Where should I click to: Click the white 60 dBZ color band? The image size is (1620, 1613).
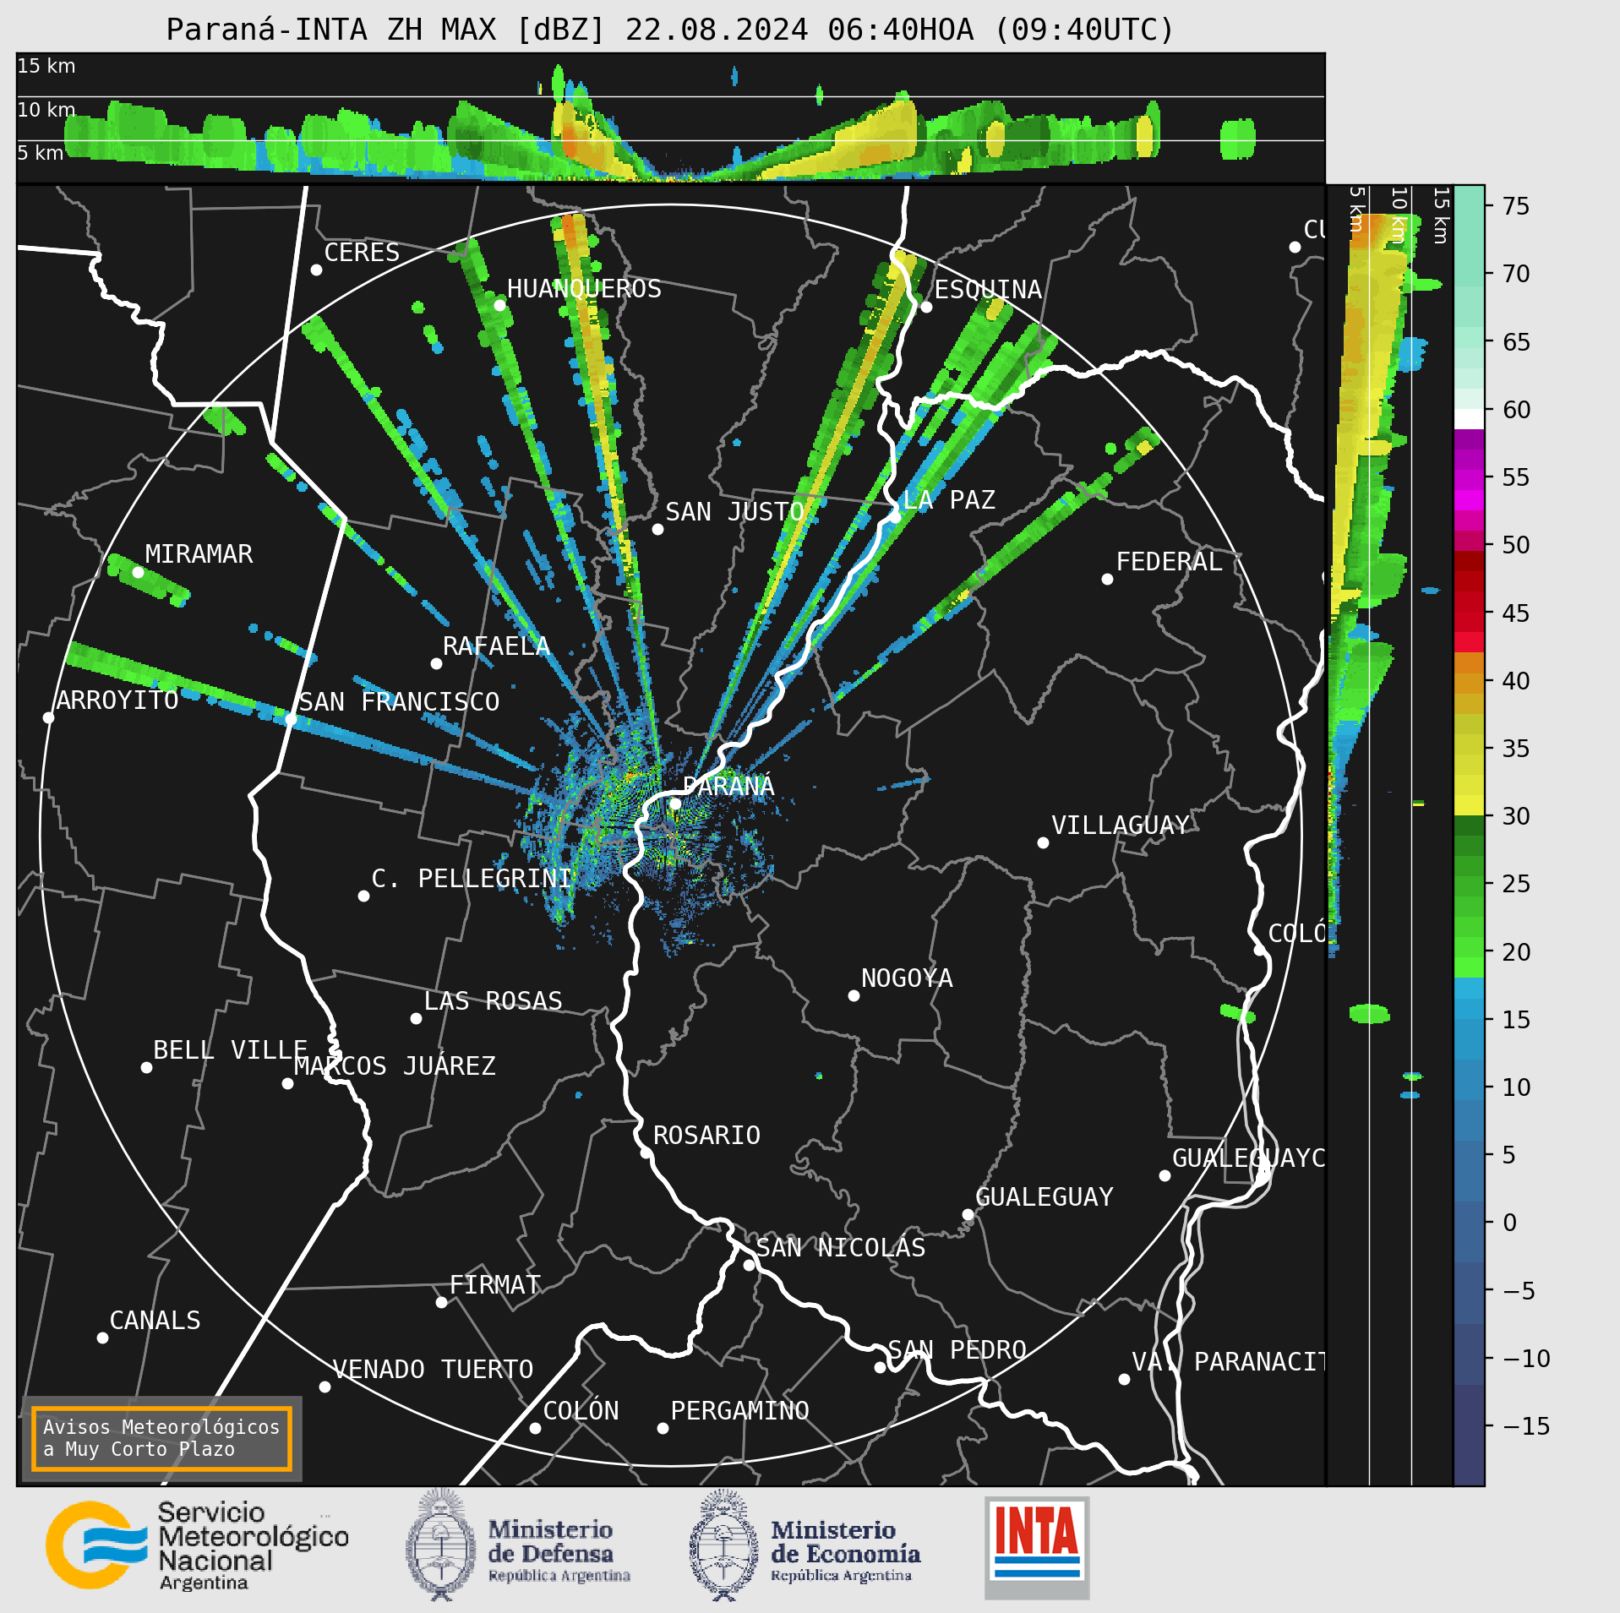click(x=1469, y=419)
